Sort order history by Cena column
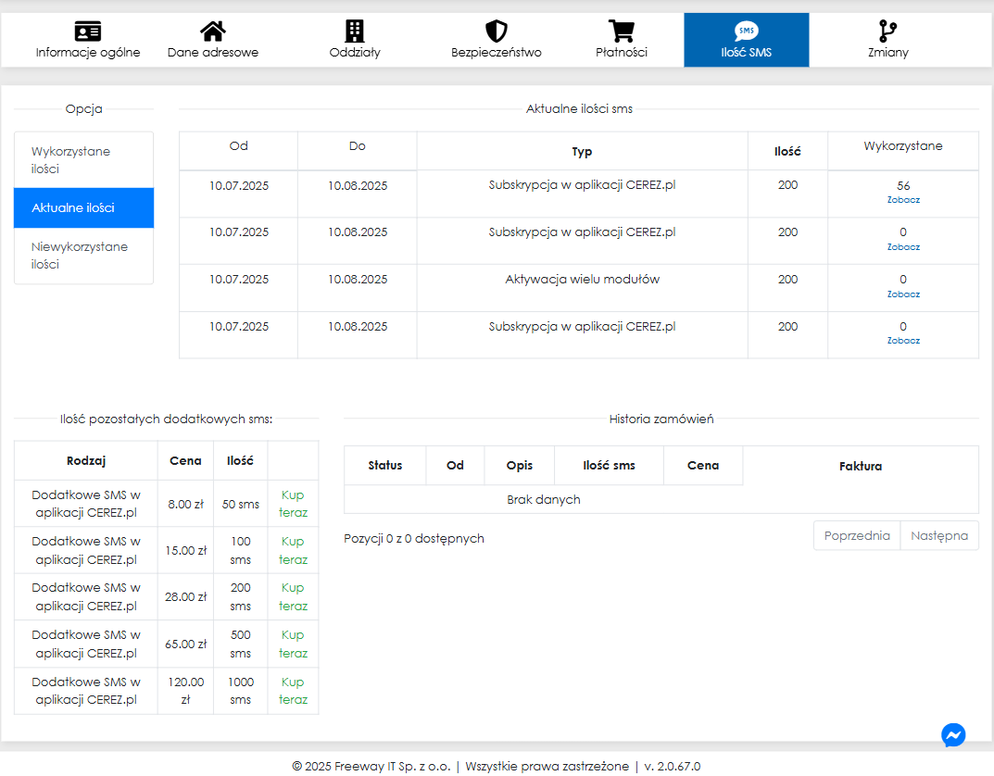 pyautogui.click(x=703, y=466)
